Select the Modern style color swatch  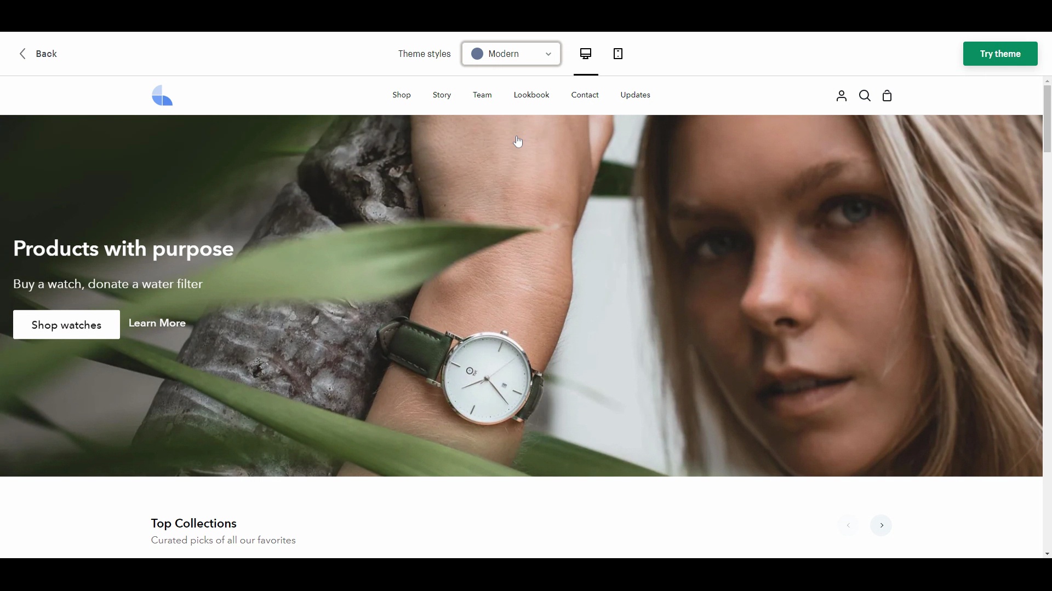tap(477, 54)
